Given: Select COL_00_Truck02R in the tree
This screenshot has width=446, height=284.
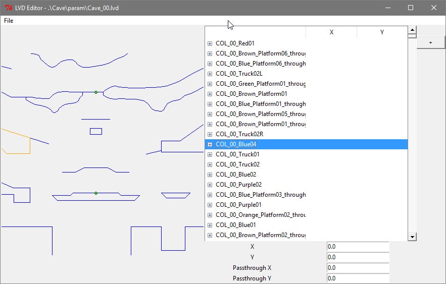Looking at the screenshot, I should point(239,134).
